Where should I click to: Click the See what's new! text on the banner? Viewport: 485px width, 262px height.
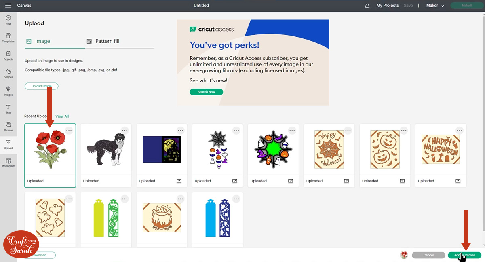coord(208,80)
